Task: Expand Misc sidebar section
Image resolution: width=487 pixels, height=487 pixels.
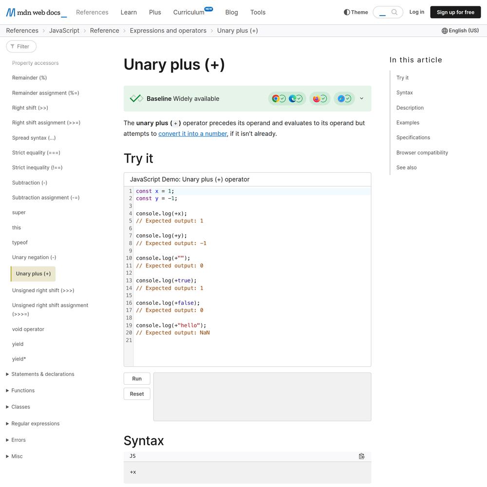Action: pos(14,456)
